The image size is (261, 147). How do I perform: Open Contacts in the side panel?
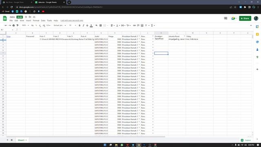click(257, 49)
